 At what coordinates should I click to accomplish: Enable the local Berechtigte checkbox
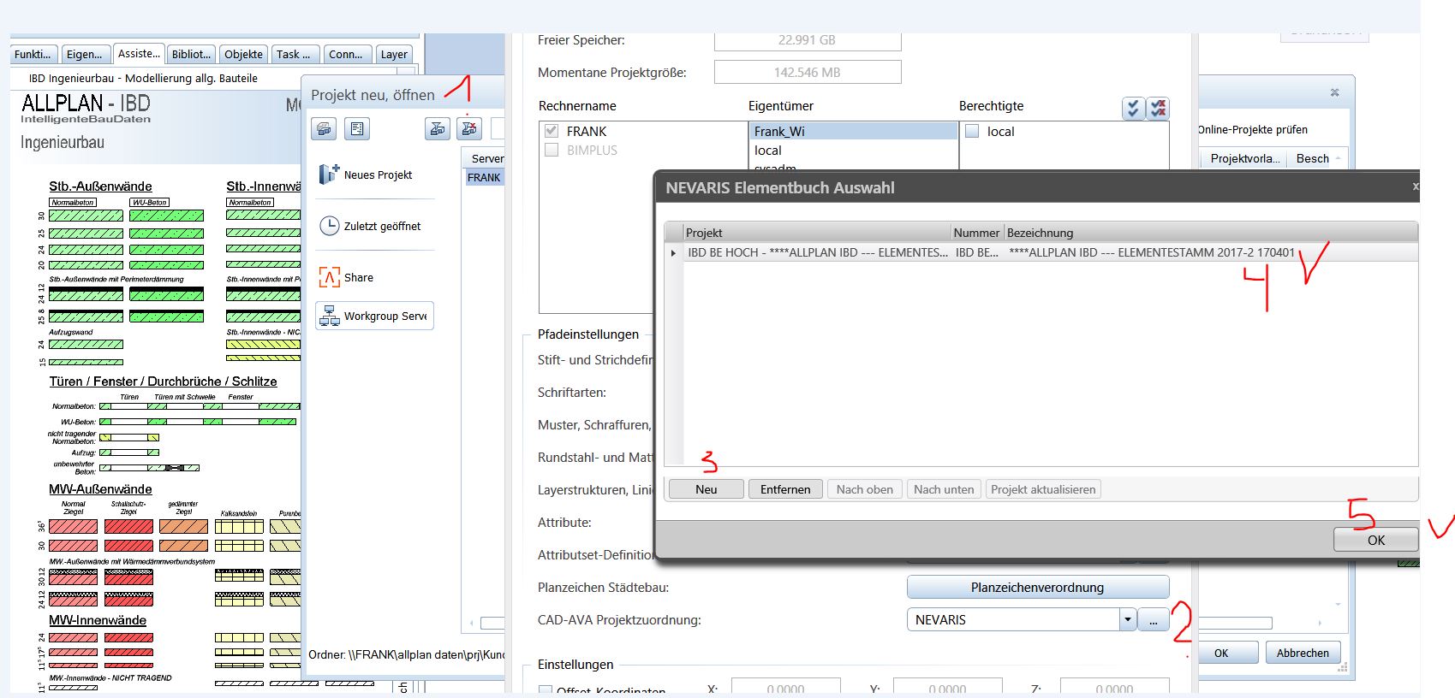pos(972,131)
